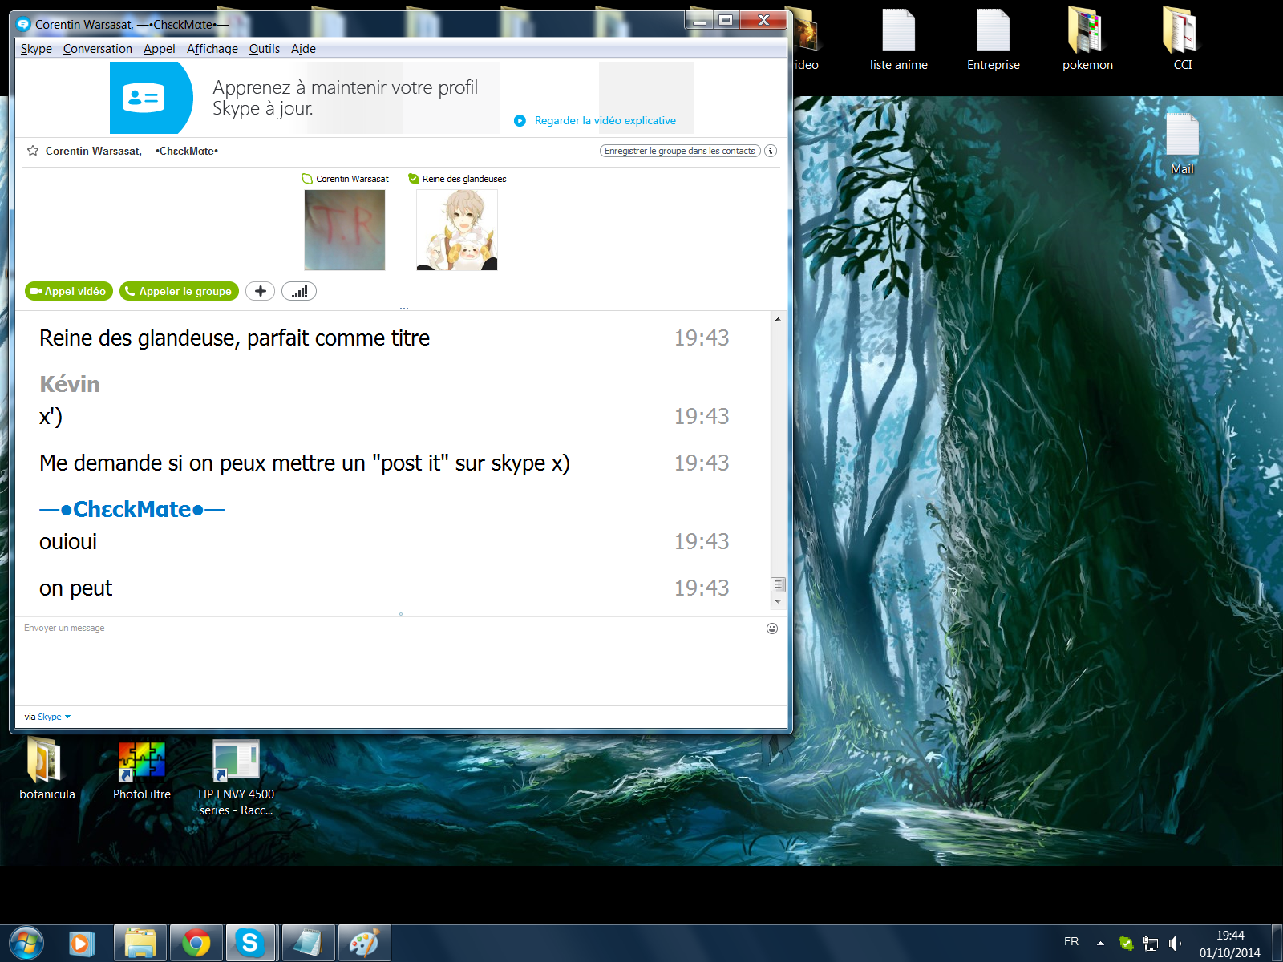Click the CheckMate sender name in chat
The image size is (1283, 962).
coord(132,509)
